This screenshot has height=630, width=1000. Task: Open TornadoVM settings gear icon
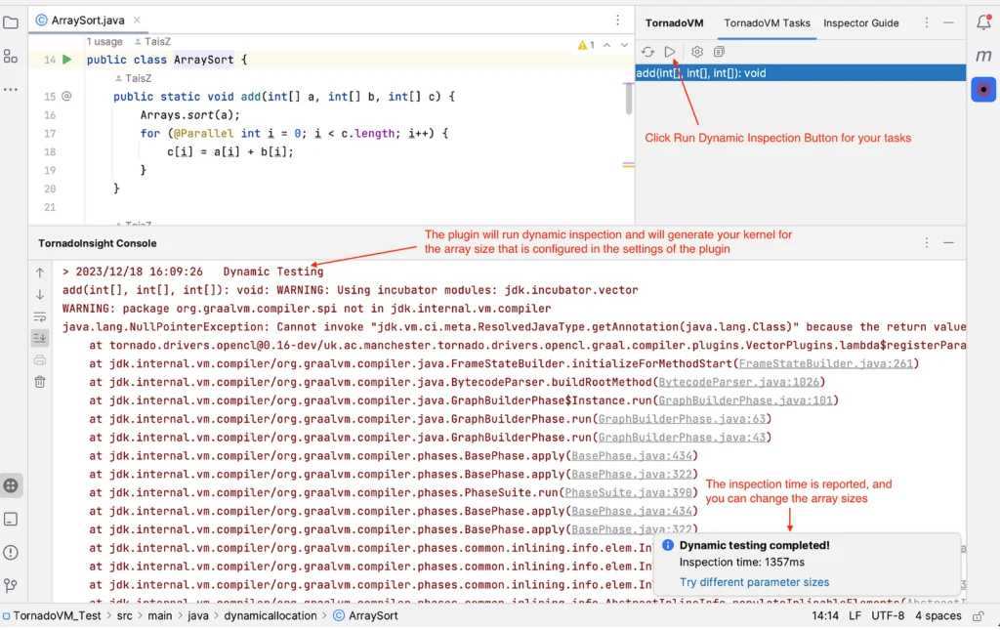697,52
